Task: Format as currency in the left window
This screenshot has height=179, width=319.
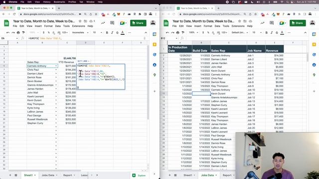Action: [43, 32]
